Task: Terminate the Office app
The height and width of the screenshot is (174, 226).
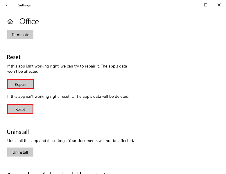Action: coord(20,35)
